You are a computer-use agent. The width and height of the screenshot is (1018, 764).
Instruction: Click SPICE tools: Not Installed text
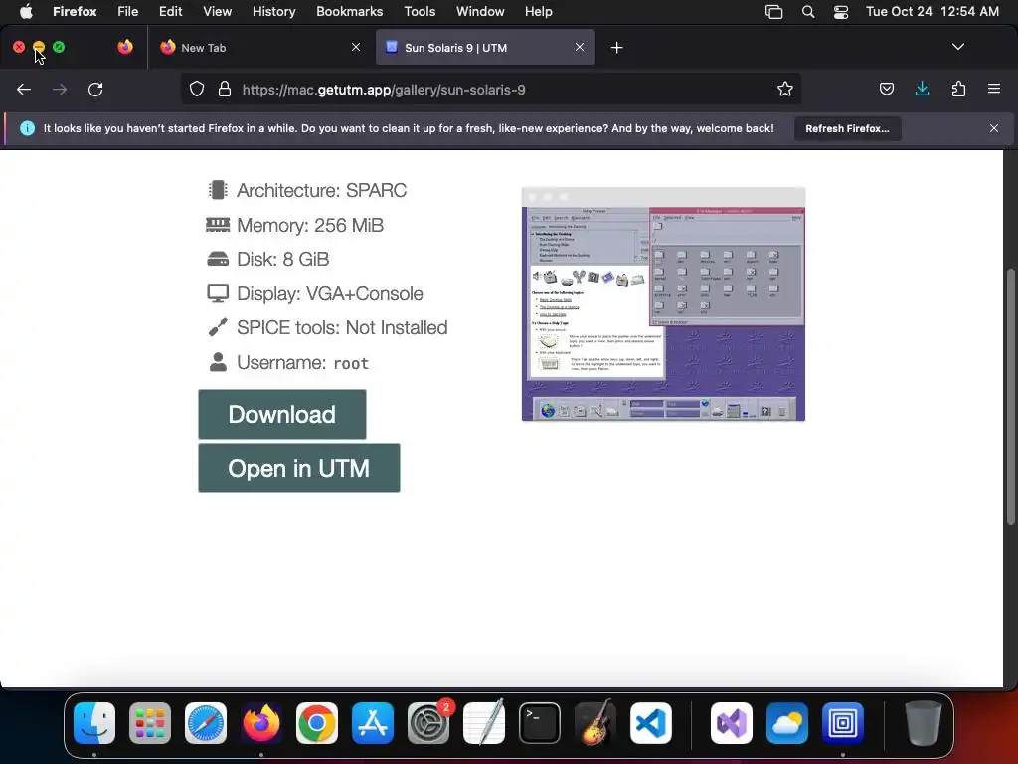[342, 327]
